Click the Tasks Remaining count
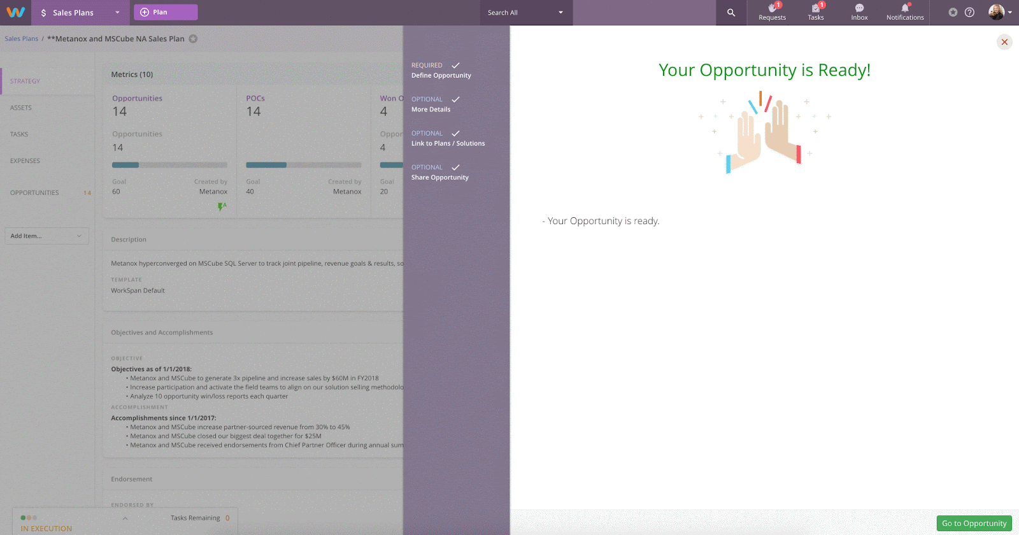 [x=227, y=518]
